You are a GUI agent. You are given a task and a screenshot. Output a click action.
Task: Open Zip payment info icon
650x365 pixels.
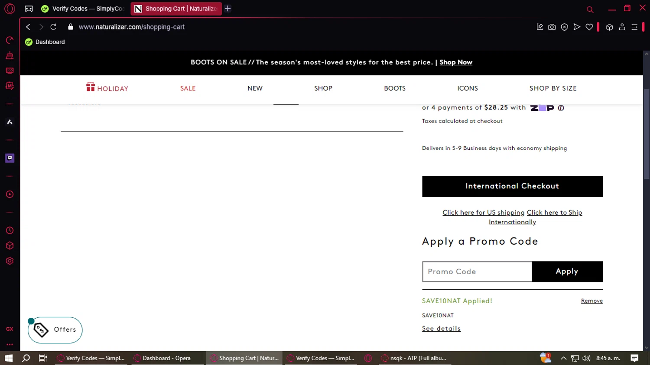(561, 108)
